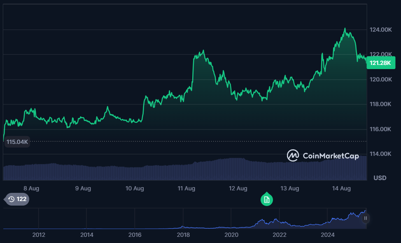The height and width of the screenshot is (243, 401).
Task: Click the 121.28K current price tag
Action: (x=380, y=62)
